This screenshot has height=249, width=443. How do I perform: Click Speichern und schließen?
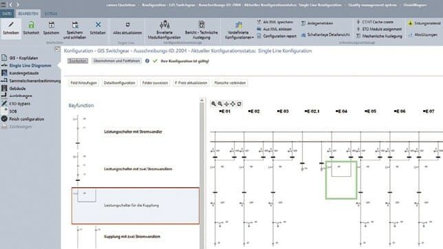tap(74, 30)
